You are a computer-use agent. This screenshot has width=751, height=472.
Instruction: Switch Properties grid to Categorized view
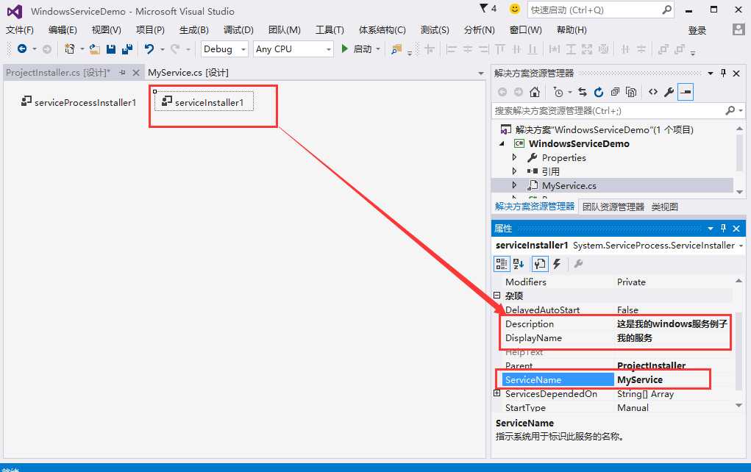pyautogui.click(x=502, y=264)
